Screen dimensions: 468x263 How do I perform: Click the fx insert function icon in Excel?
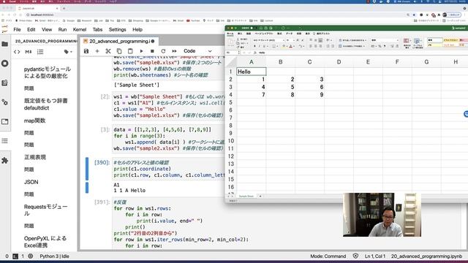pyautogui.click(x=255, y=53)
